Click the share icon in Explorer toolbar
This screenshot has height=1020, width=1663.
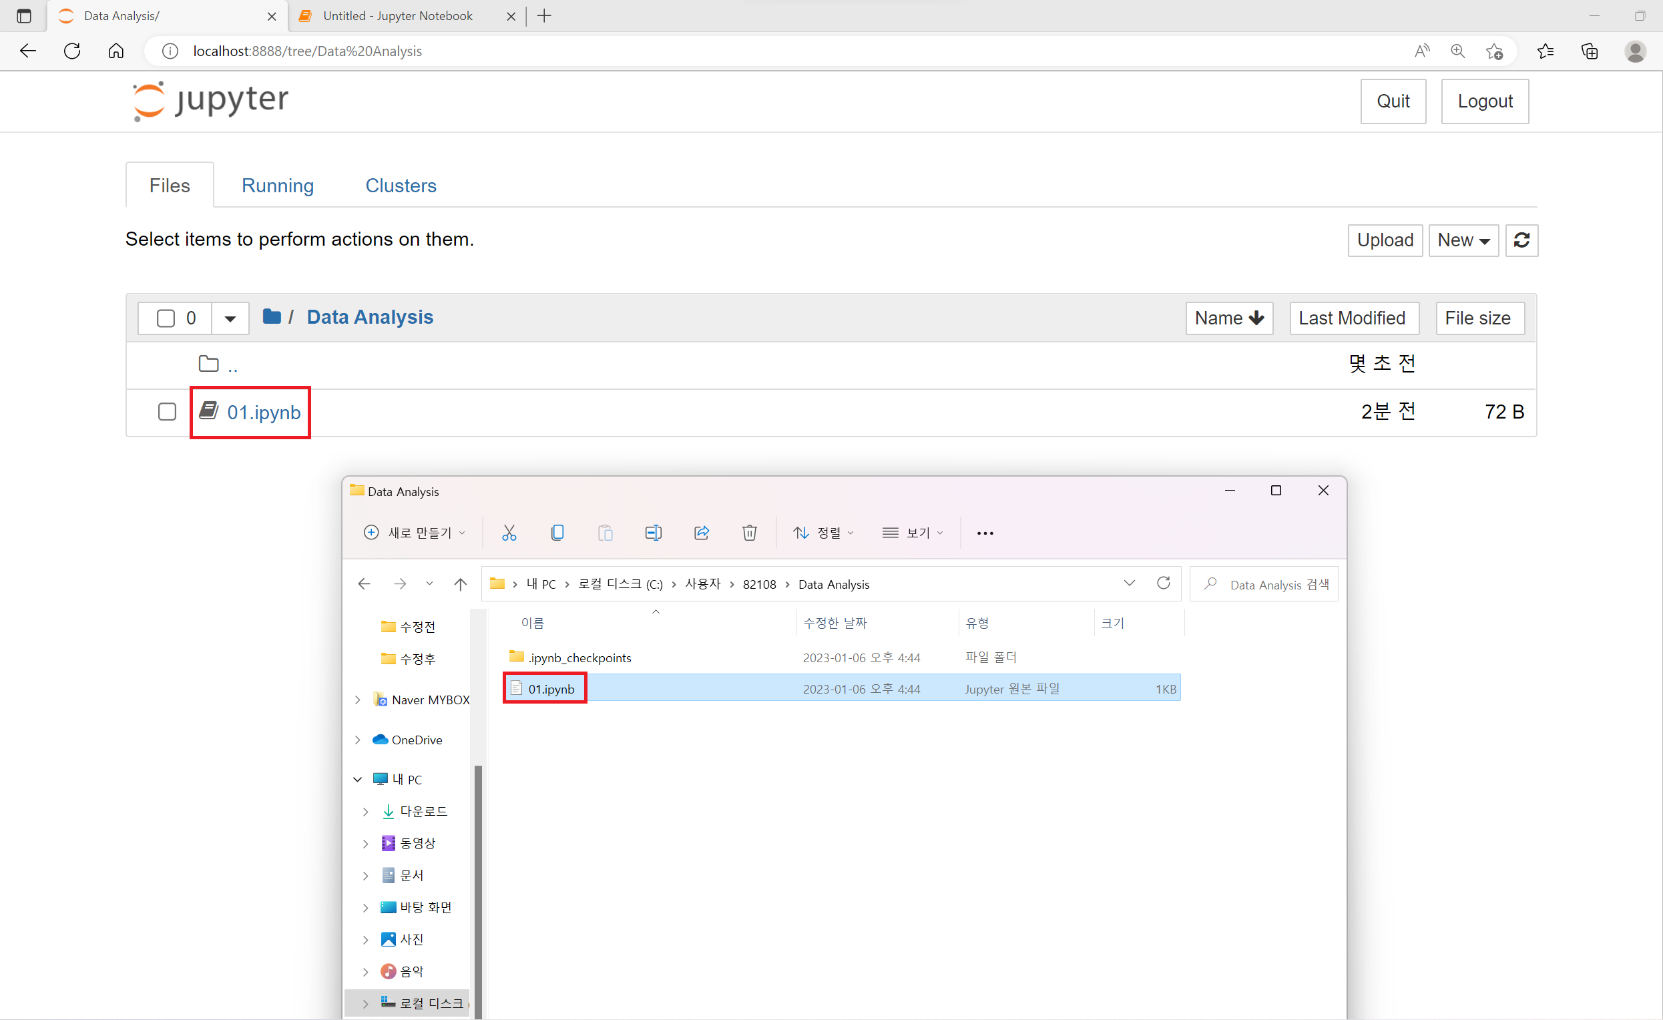[x=701, y=533]
